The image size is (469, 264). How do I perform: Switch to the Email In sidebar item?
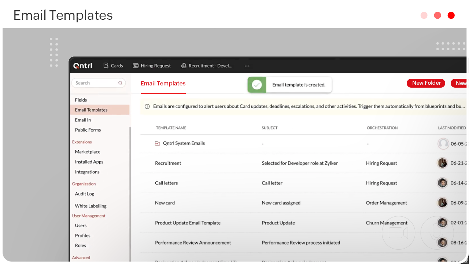83,120
